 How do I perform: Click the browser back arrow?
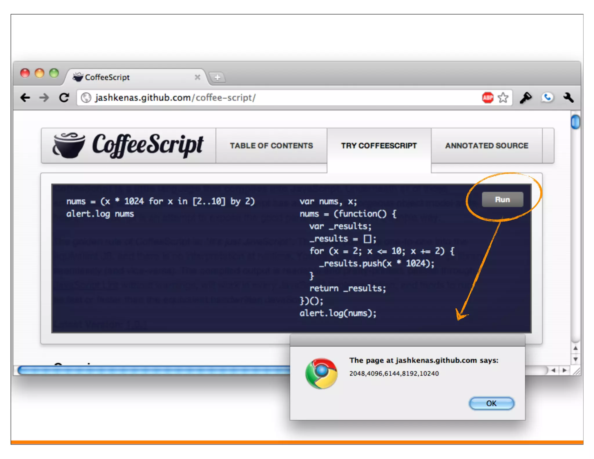point(25,97)
